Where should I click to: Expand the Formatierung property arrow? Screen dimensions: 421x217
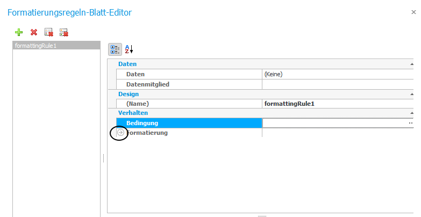point(120,133)
